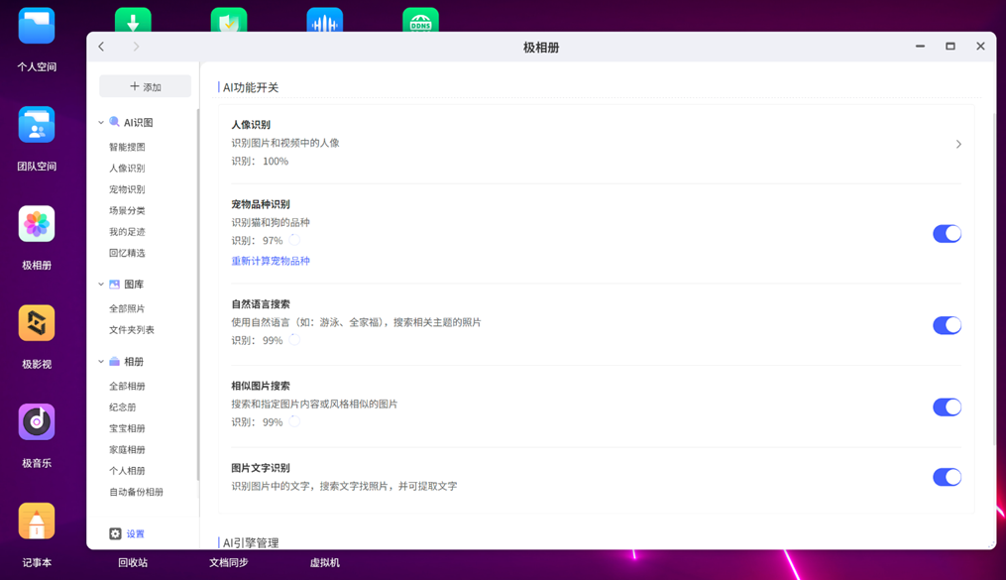Screen dimensions: 1006x580
Task: Open the green download desktop icon
Action: click(133, 20)
